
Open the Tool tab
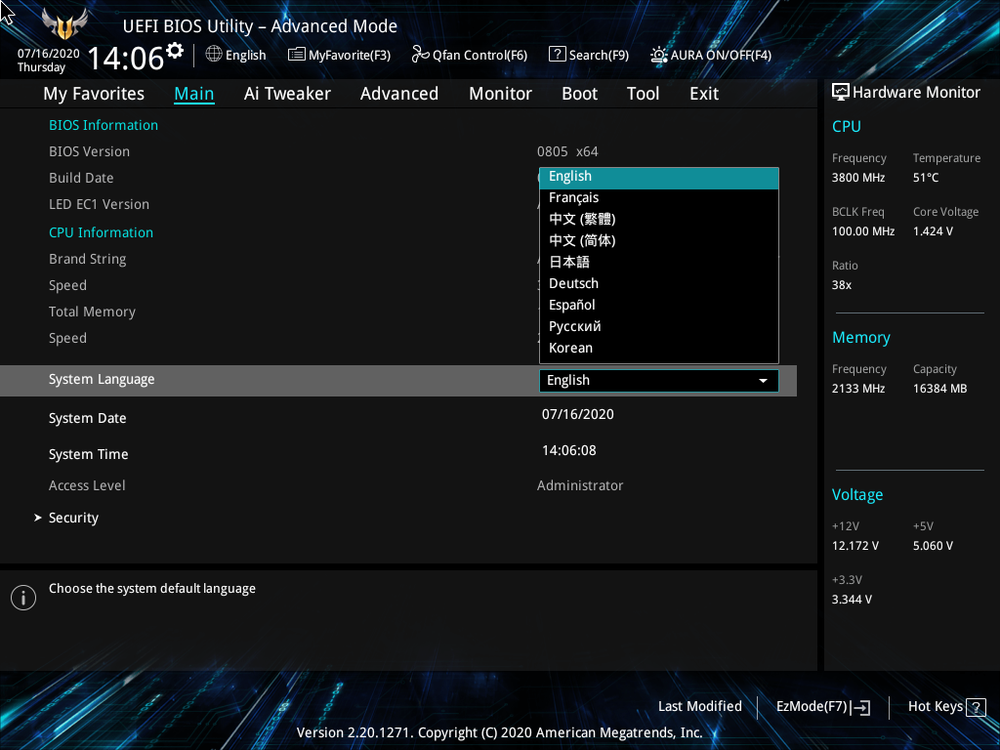tap(643, 94)
